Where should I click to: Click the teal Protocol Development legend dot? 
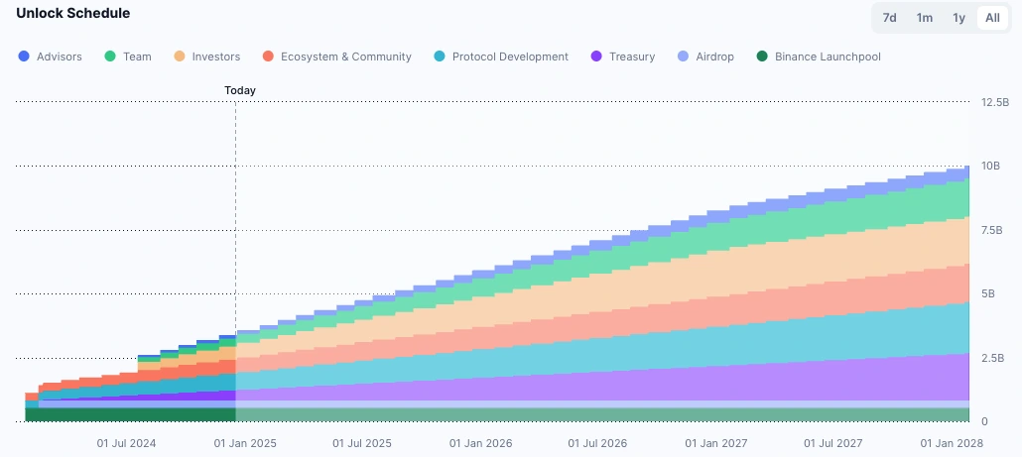coord(440,57)
